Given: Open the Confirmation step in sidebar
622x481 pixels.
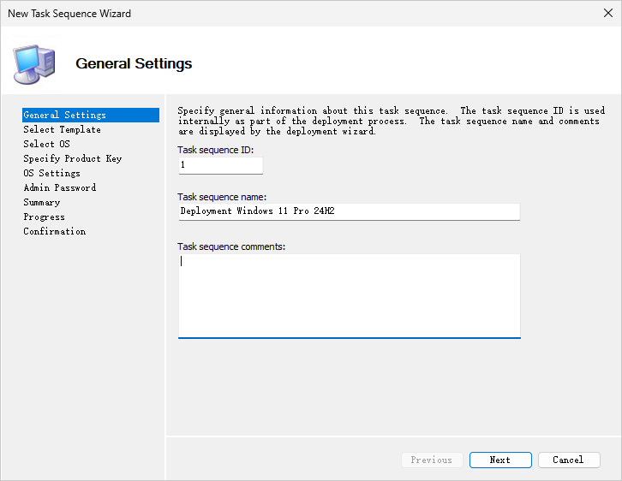Looking at the screenshot, I should [x=55, y=231].
